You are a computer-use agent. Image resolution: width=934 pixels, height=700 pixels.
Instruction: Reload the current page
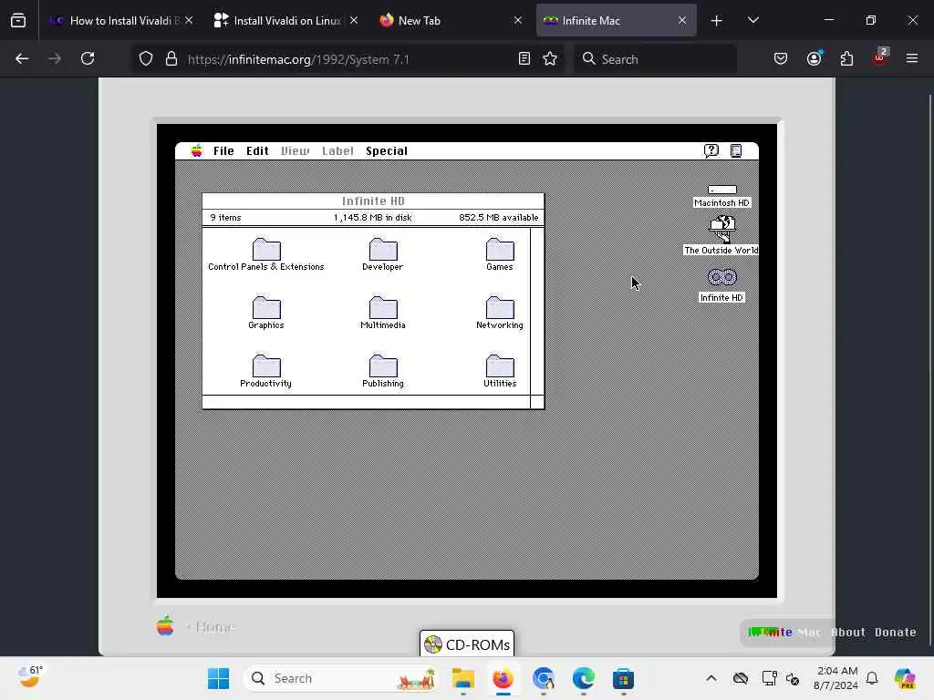click(88, 59)
